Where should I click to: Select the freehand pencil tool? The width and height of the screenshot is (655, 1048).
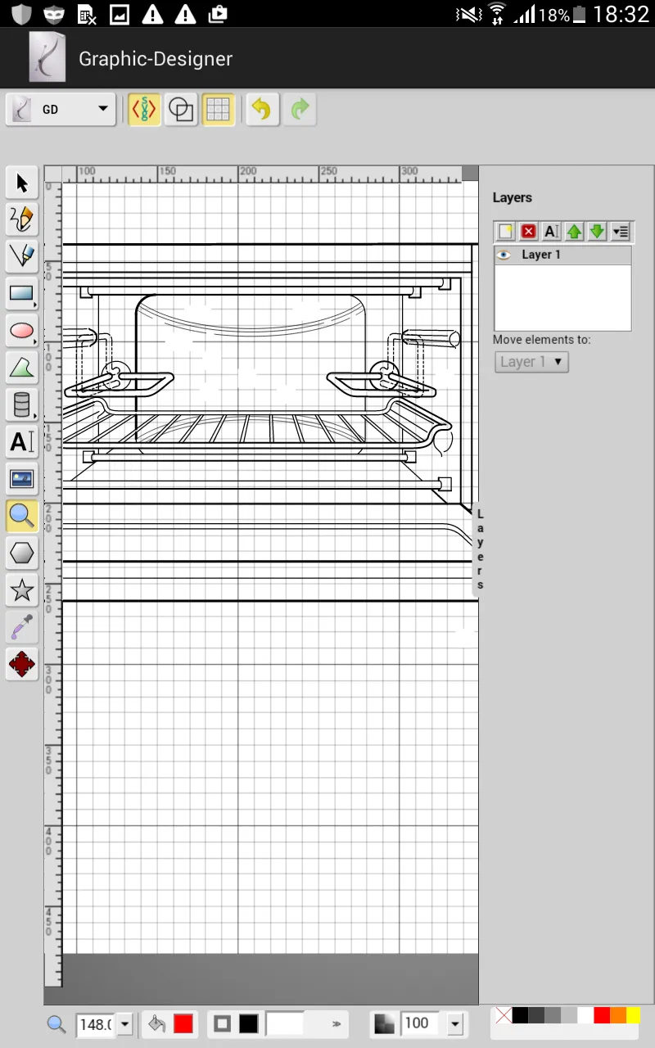(x=22, y=219)
